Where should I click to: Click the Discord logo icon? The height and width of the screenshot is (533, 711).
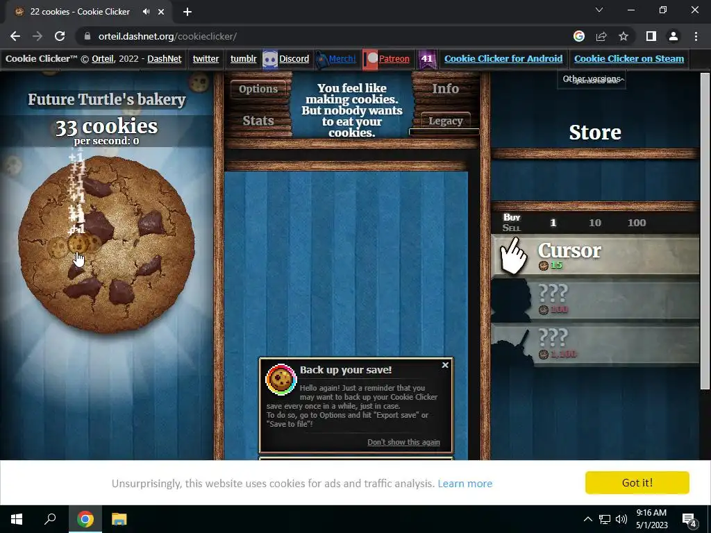tap(270, 60)
